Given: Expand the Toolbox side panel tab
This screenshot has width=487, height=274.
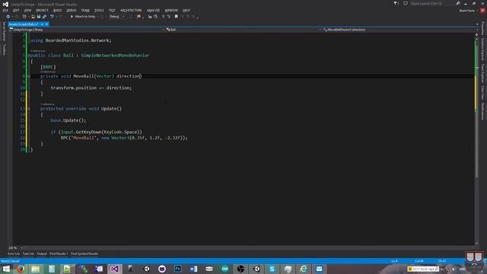Looking at the screenshot, I should coord(4,49).
